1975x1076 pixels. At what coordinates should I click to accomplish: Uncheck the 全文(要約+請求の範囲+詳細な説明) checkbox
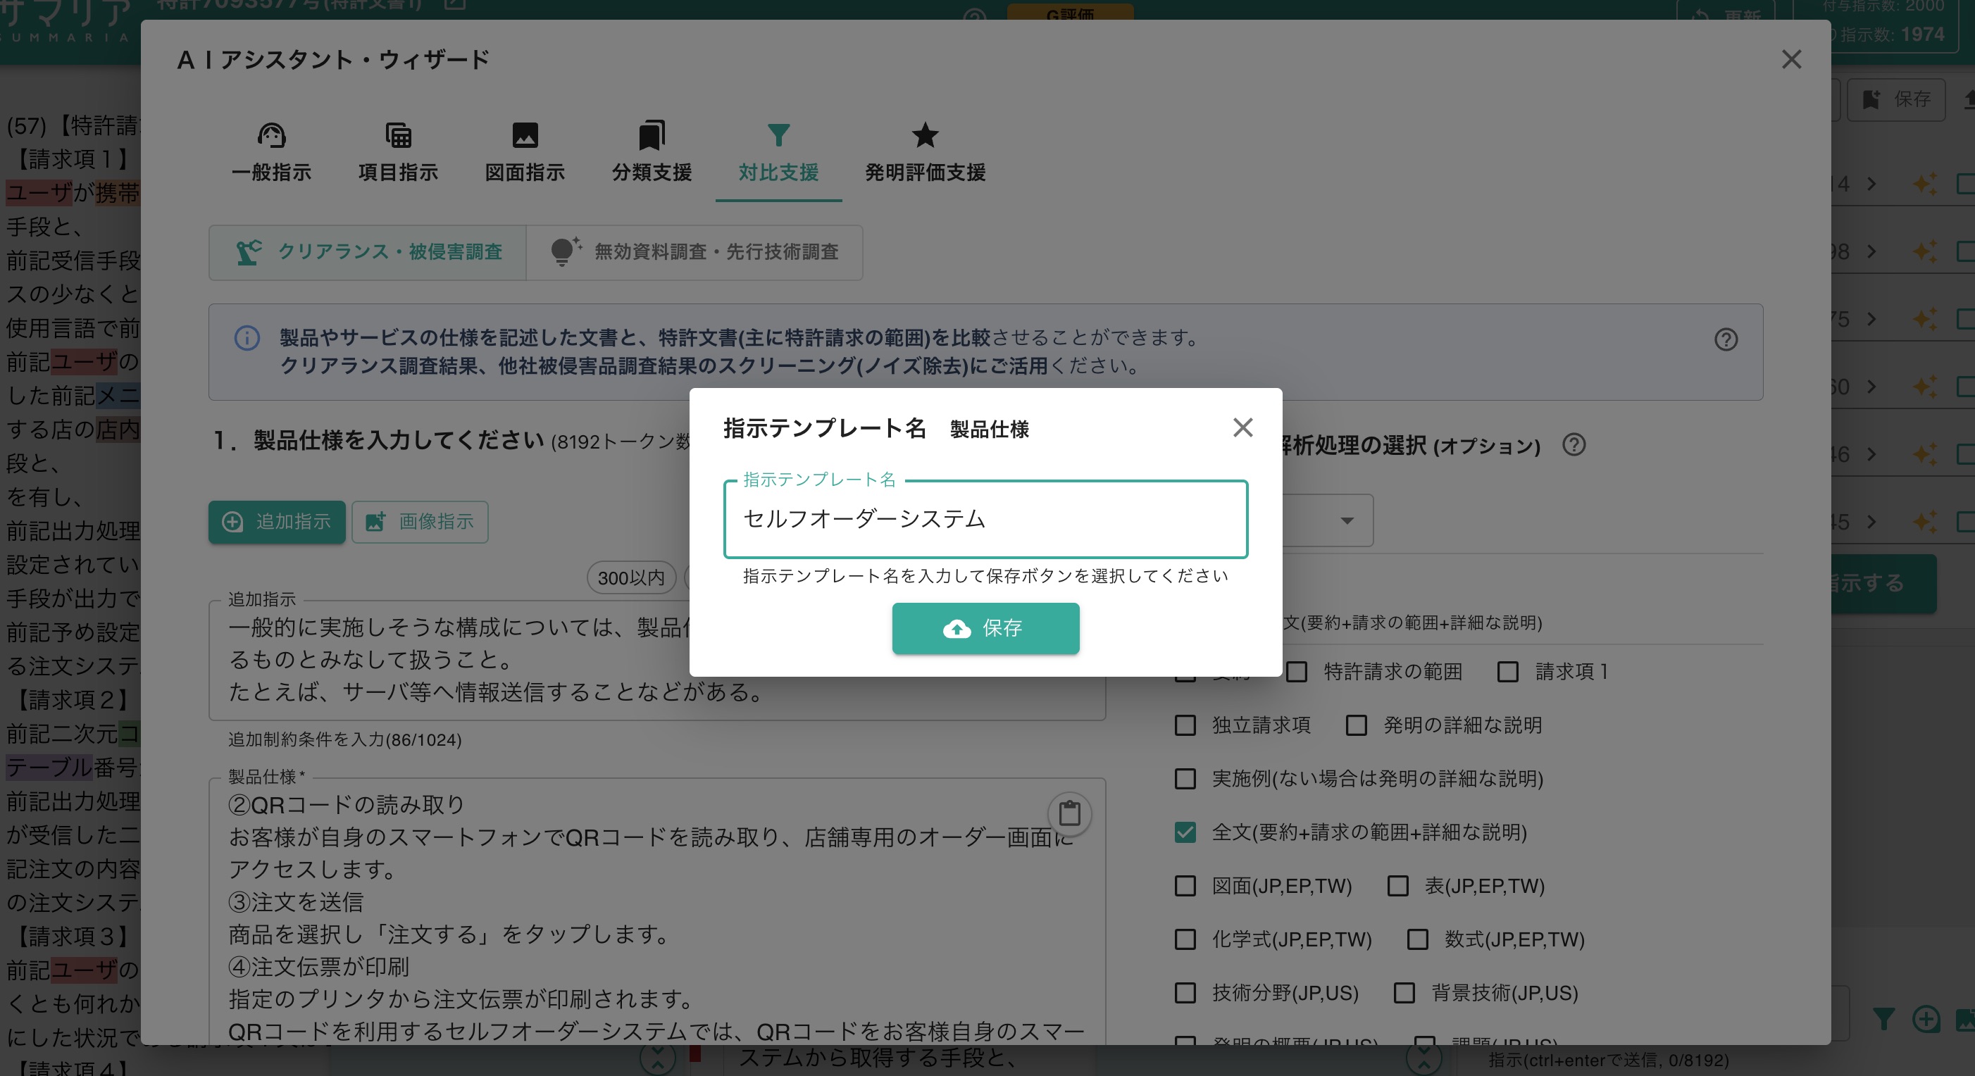click(1185, 833)
